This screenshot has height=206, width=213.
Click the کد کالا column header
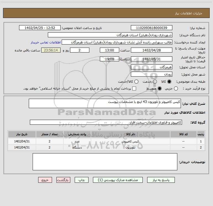(x=183, y=134)
